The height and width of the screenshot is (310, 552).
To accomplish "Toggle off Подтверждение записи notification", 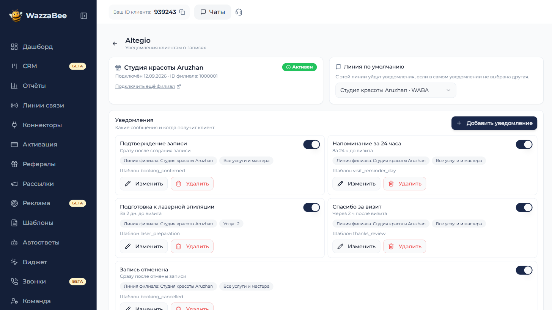I will pyautogui.click(x=311, y=144).
